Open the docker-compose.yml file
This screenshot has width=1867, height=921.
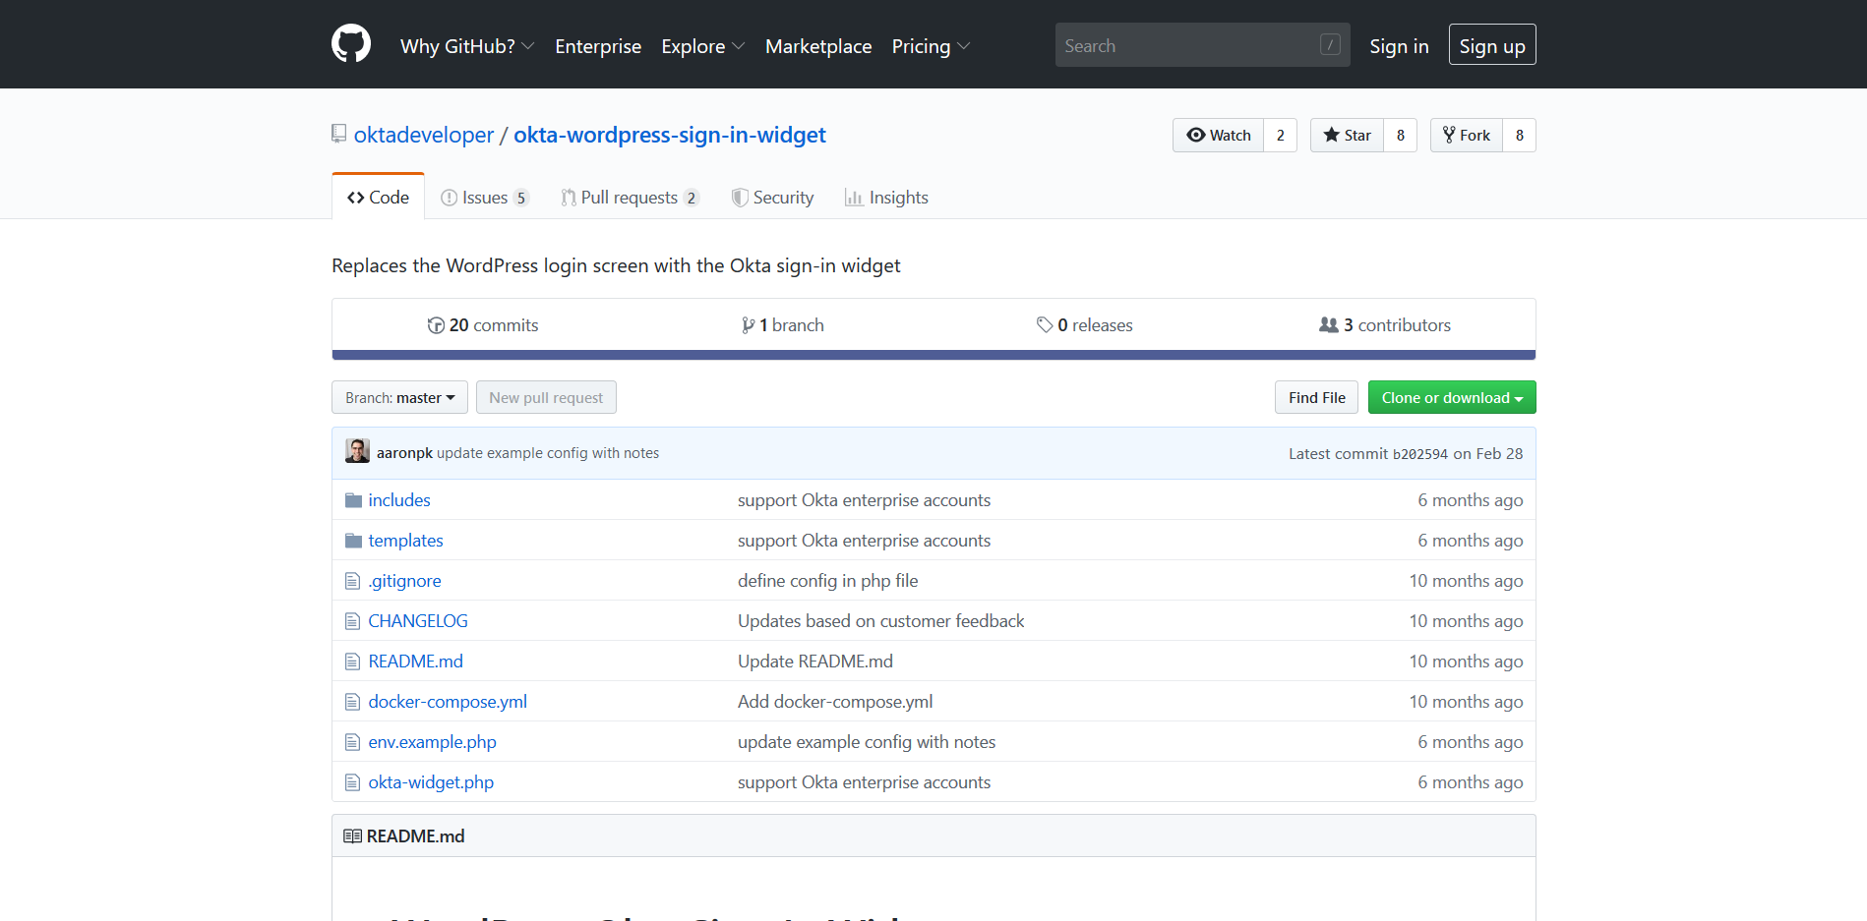[448, 702]
